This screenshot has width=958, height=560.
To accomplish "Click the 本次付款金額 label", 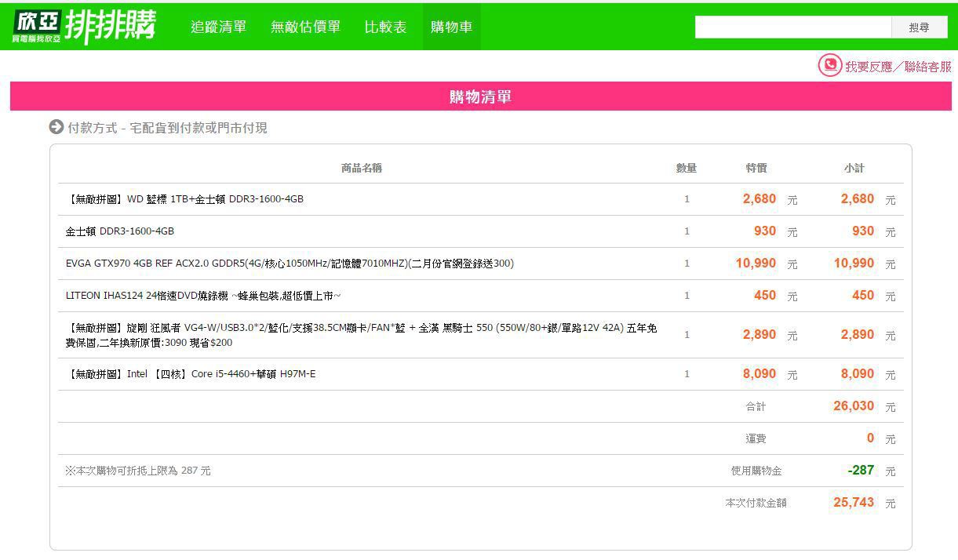I will (756, 503).
